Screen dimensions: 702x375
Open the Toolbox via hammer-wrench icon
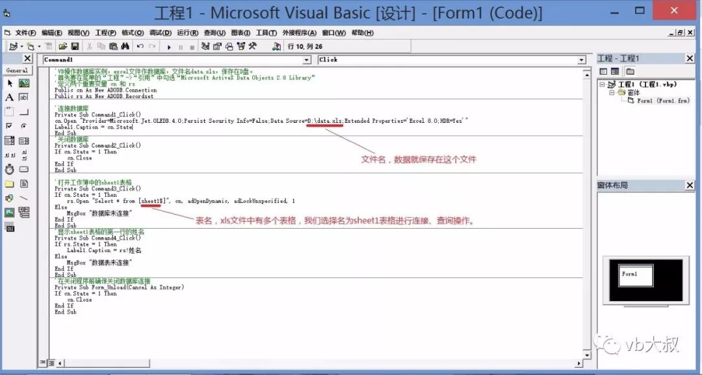[252, 46]
